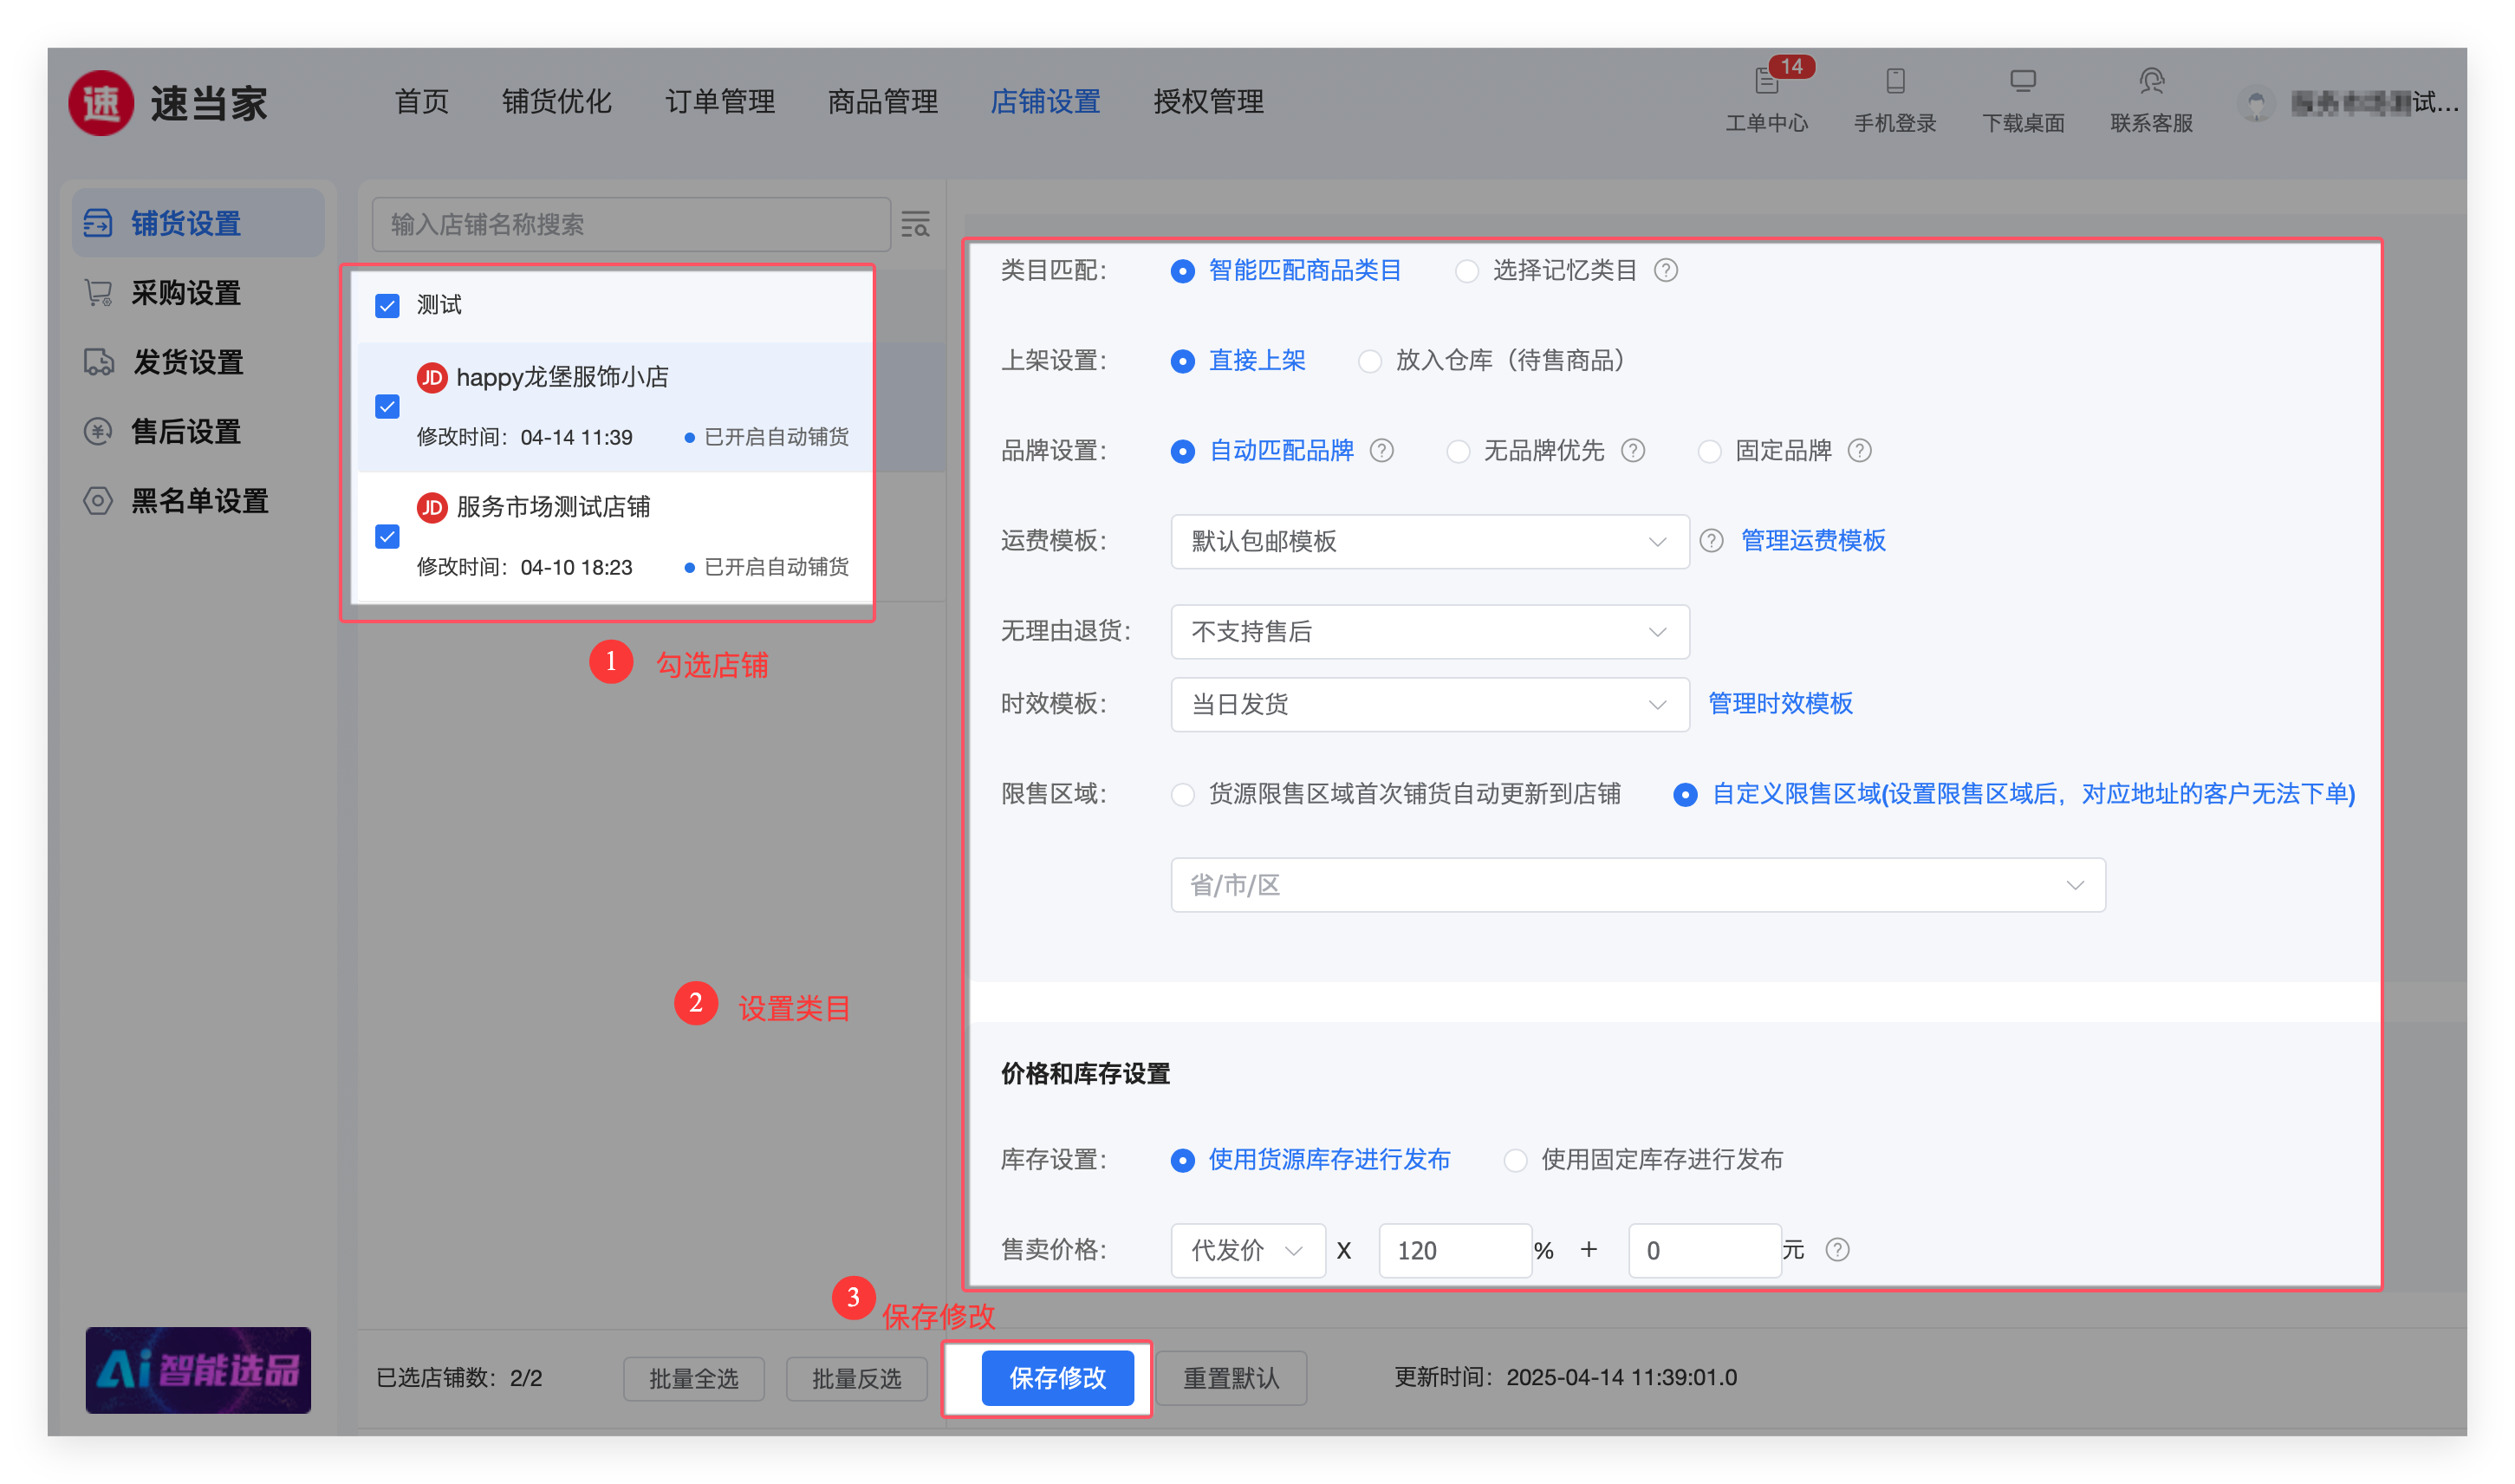The image size is (2515, 1484).
Task: Open the 不支持售后 no-reason return dropdown
Action: (x=1429, y=632)
